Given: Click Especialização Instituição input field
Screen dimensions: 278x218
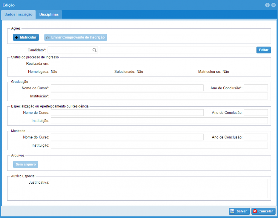Looking at the screenshot, I should pyautogui.click(x=159, y=121).
